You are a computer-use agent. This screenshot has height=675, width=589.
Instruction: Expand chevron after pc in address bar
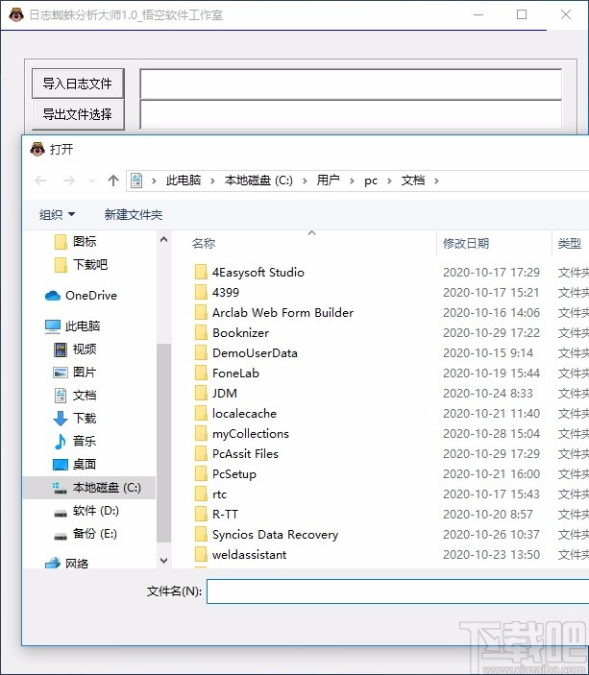pos(389,181)
